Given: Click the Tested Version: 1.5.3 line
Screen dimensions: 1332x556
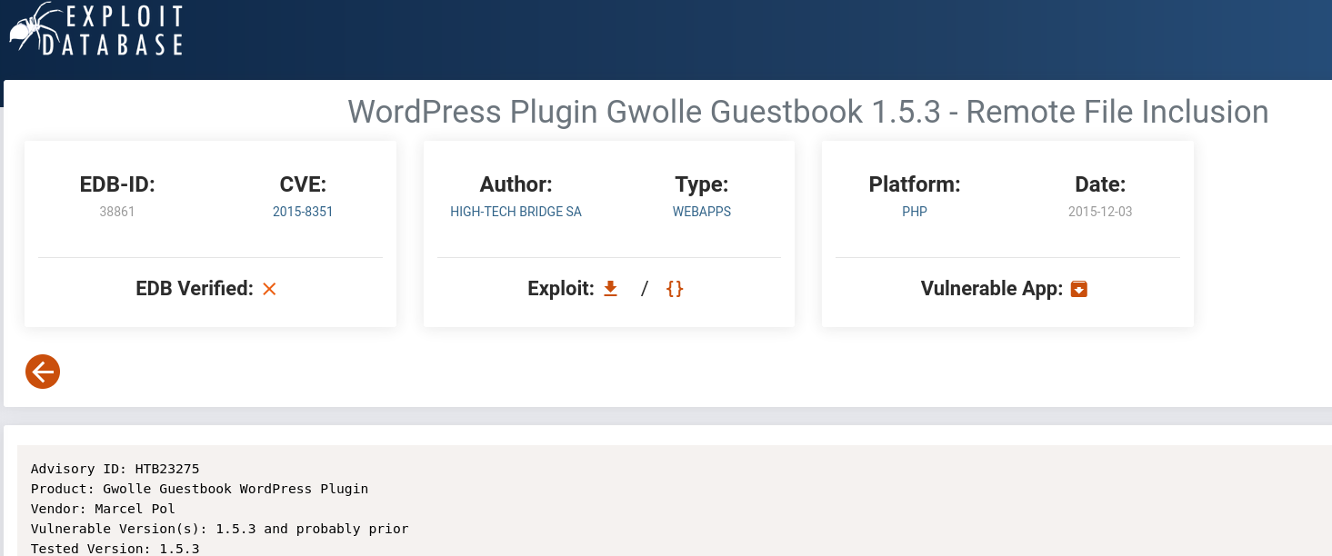Looking at the screenshot, I should 115,549.
